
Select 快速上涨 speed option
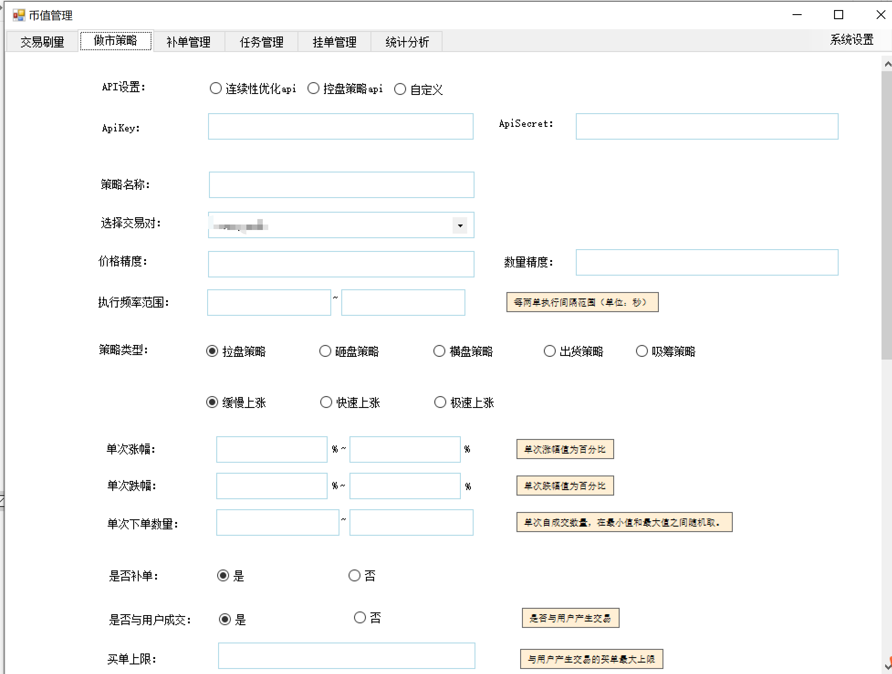pos(326,402)
